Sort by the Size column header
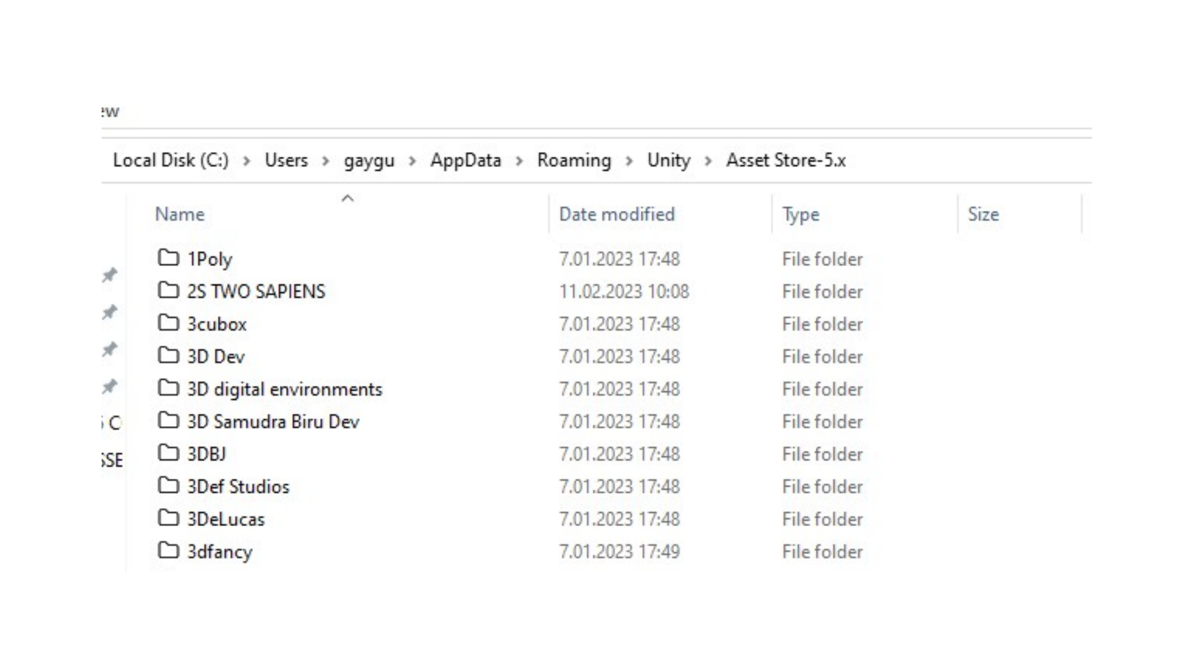This screenshot has height=671, width=1194. (984, 214)
